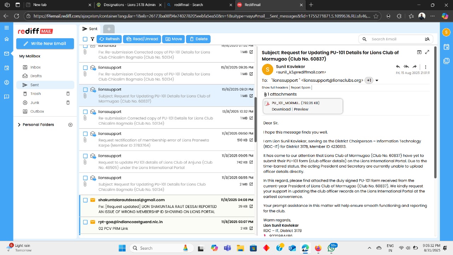
Task: Click the Report Spam link
Action: 300,87
